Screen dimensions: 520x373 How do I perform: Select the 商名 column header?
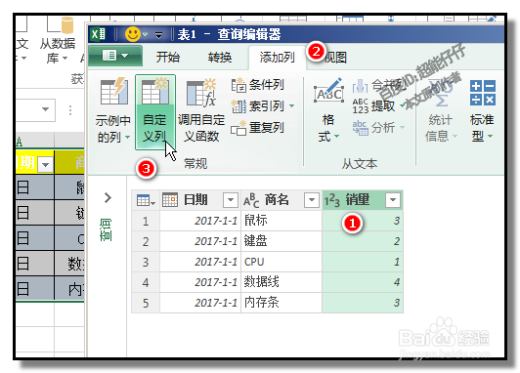tap(282, 200)
